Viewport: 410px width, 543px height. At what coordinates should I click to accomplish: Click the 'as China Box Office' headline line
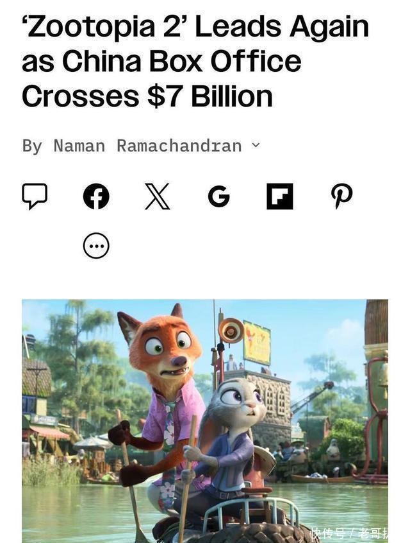(161, 62)
